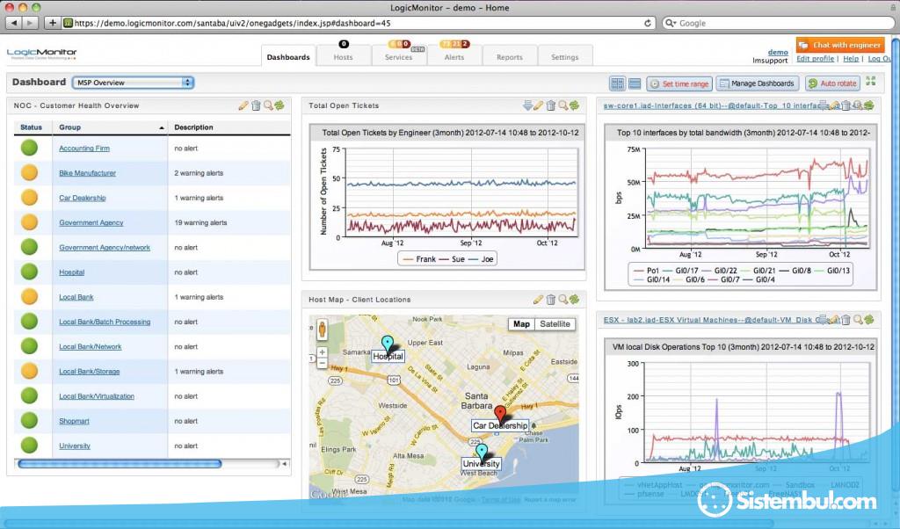
Task: Show the Map view on host map
Action: coord(521,324)
